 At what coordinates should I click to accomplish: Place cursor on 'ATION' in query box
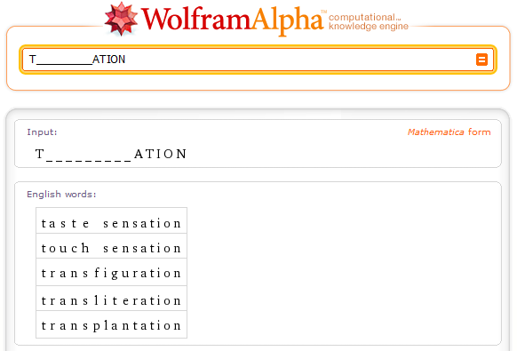108,60
